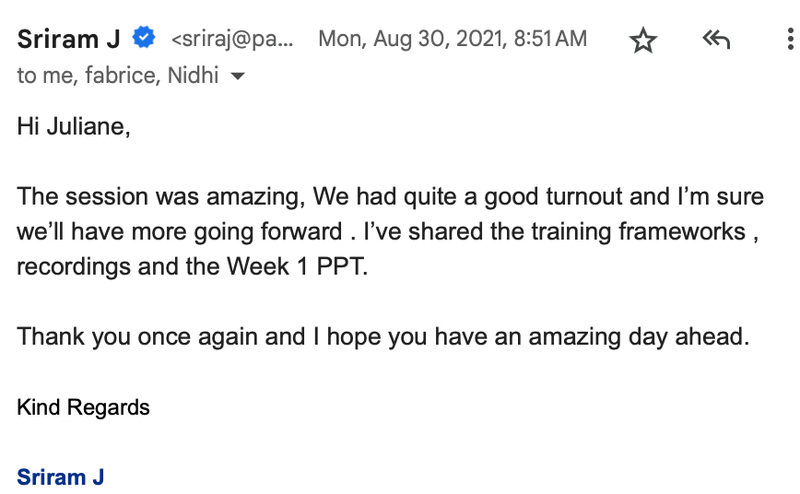
Task: Click the 'Hi Juliane,' greeting line
Action: tap(74, 126)
